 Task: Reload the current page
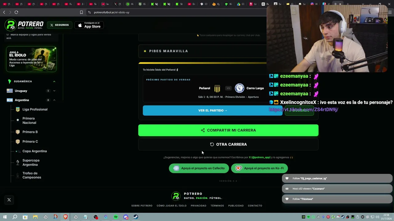[x=16, y=12]
